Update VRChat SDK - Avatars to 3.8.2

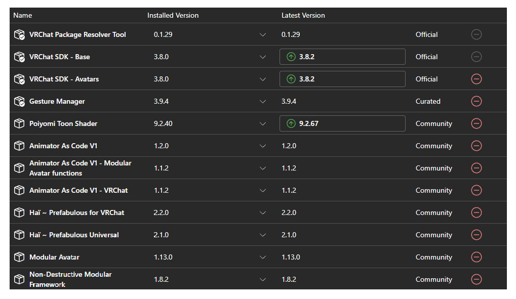pyautogui.click(x=342, y=79)
